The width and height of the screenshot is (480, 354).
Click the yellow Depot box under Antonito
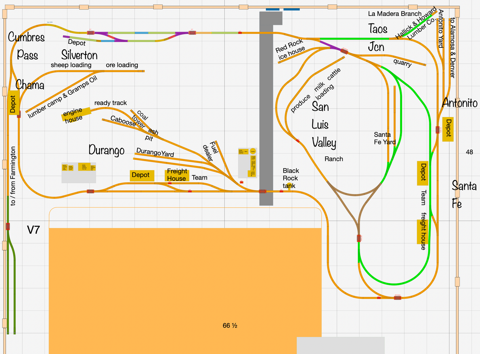pyautogui.click(x=448, y=129)
